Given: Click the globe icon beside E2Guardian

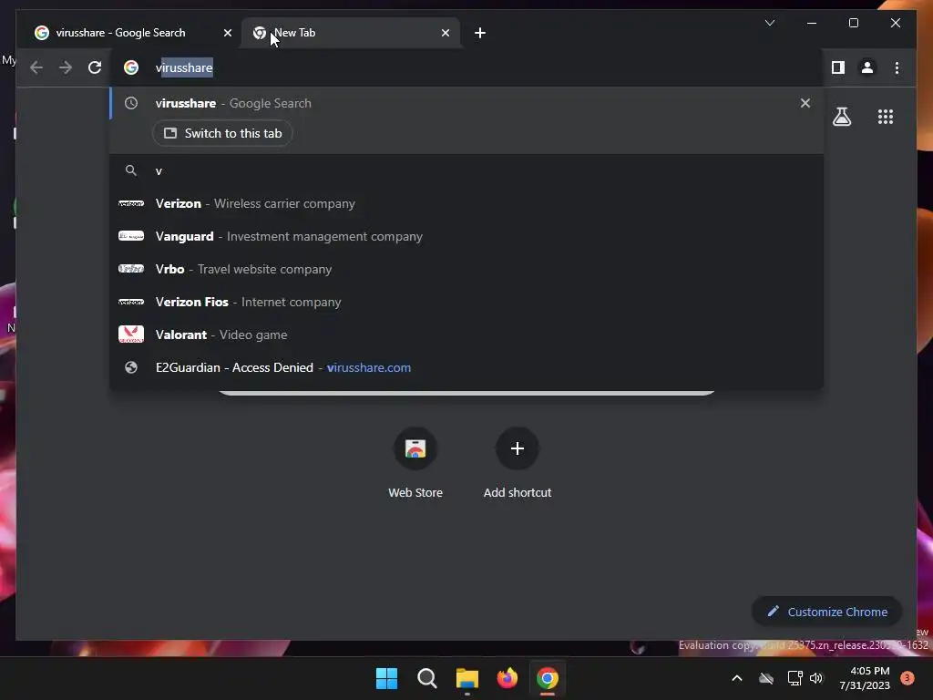Looking at the screenshot, I should click(x=131, y=367).
